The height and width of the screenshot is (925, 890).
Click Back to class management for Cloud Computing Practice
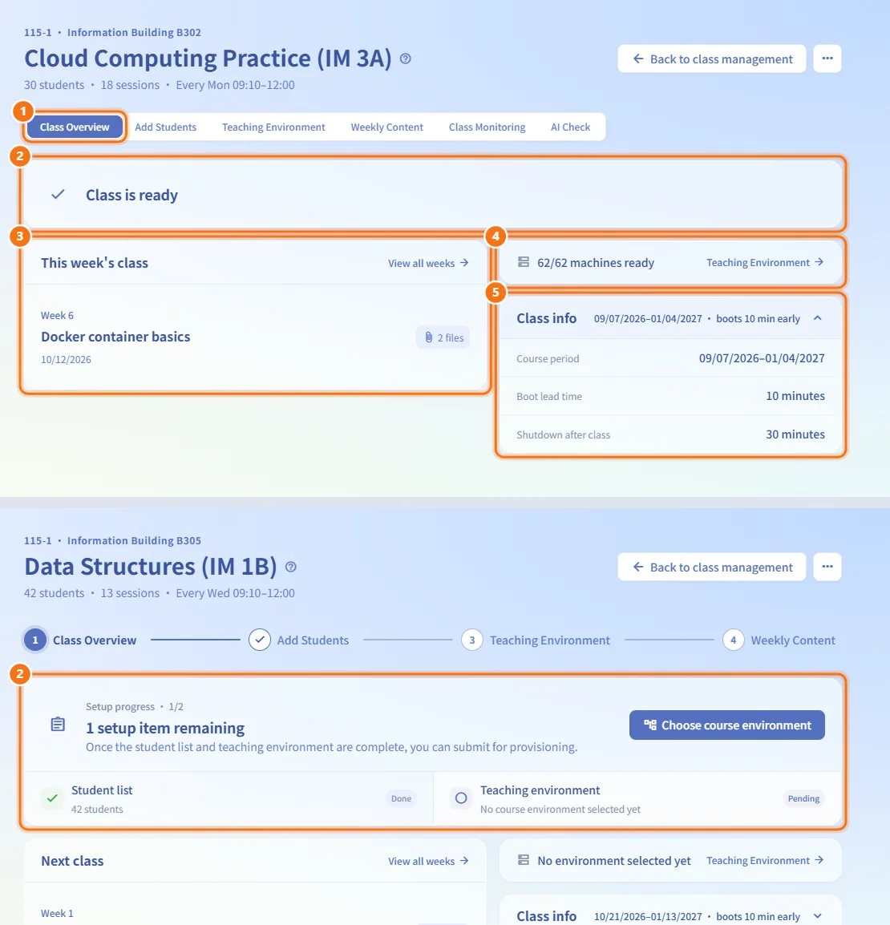pos(712,59)
